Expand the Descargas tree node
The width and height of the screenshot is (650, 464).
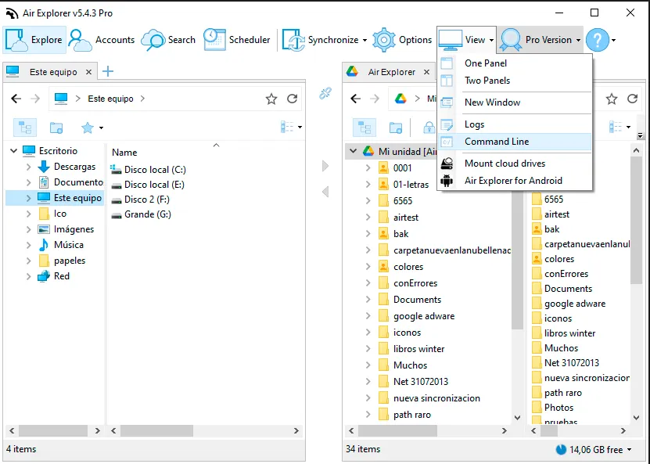29,167
